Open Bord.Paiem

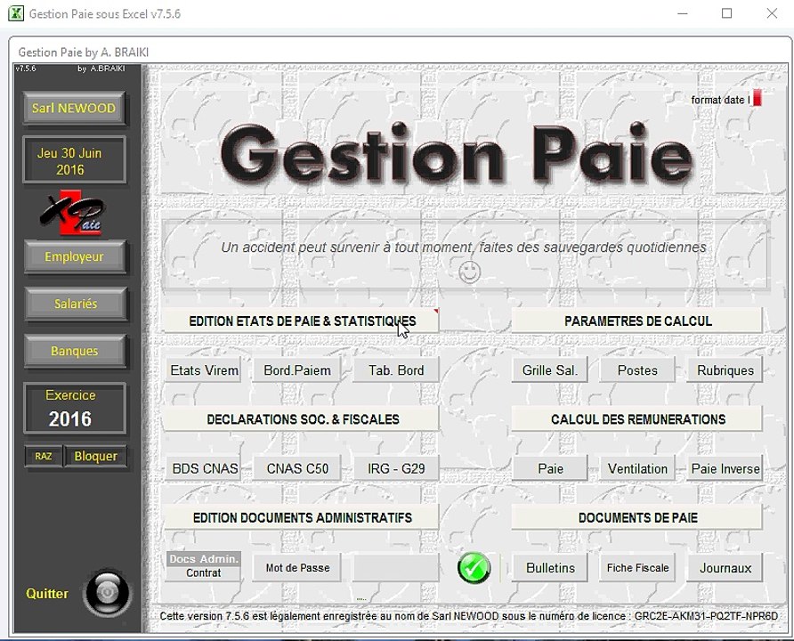pos(297,370)
